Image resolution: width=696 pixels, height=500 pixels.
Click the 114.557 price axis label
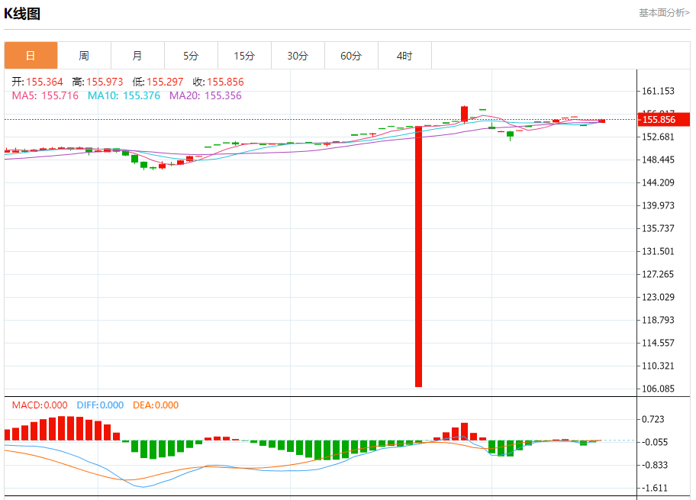pyautogui.click(x=659, y=343)
